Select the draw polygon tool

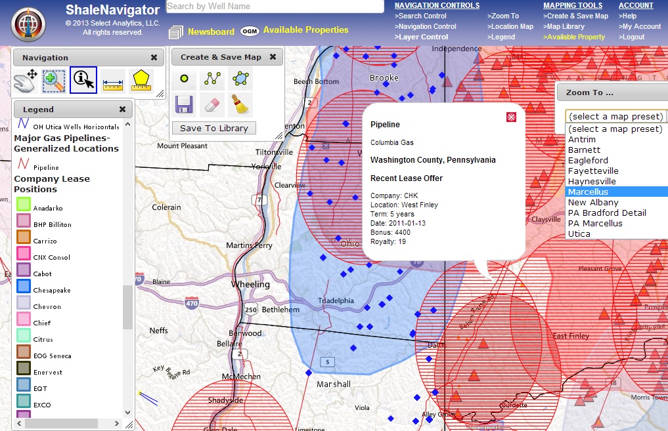click(240, 78)
